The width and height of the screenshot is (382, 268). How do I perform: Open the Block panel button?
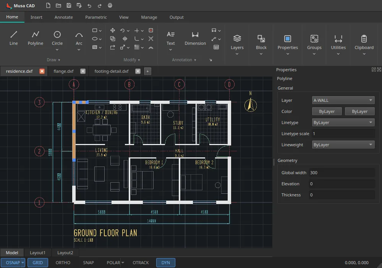click(261, 45)
